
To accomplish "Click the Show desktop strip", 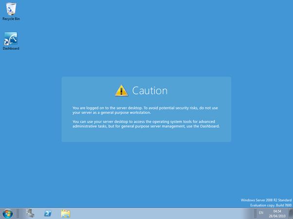I will point(291,214).
